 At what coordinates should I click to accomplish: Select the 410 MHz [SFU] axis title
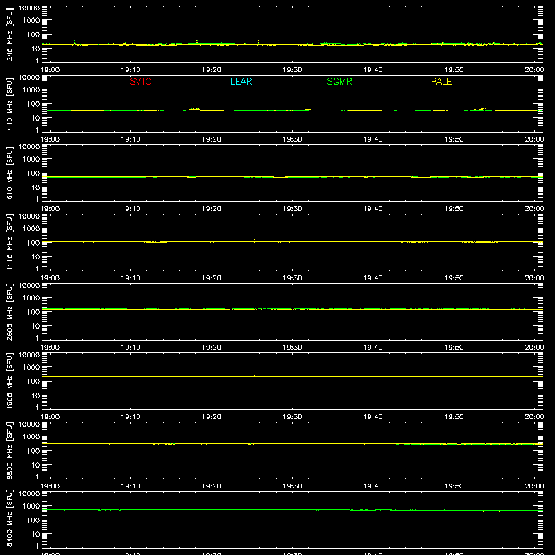pos(9,103)
